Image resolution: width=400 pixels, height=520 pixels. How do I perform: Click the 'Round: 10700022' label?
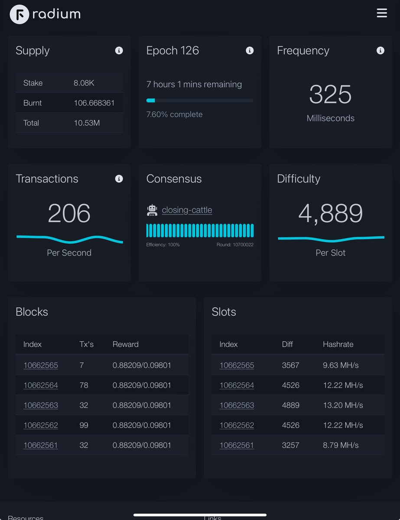(x=235, y=245)
